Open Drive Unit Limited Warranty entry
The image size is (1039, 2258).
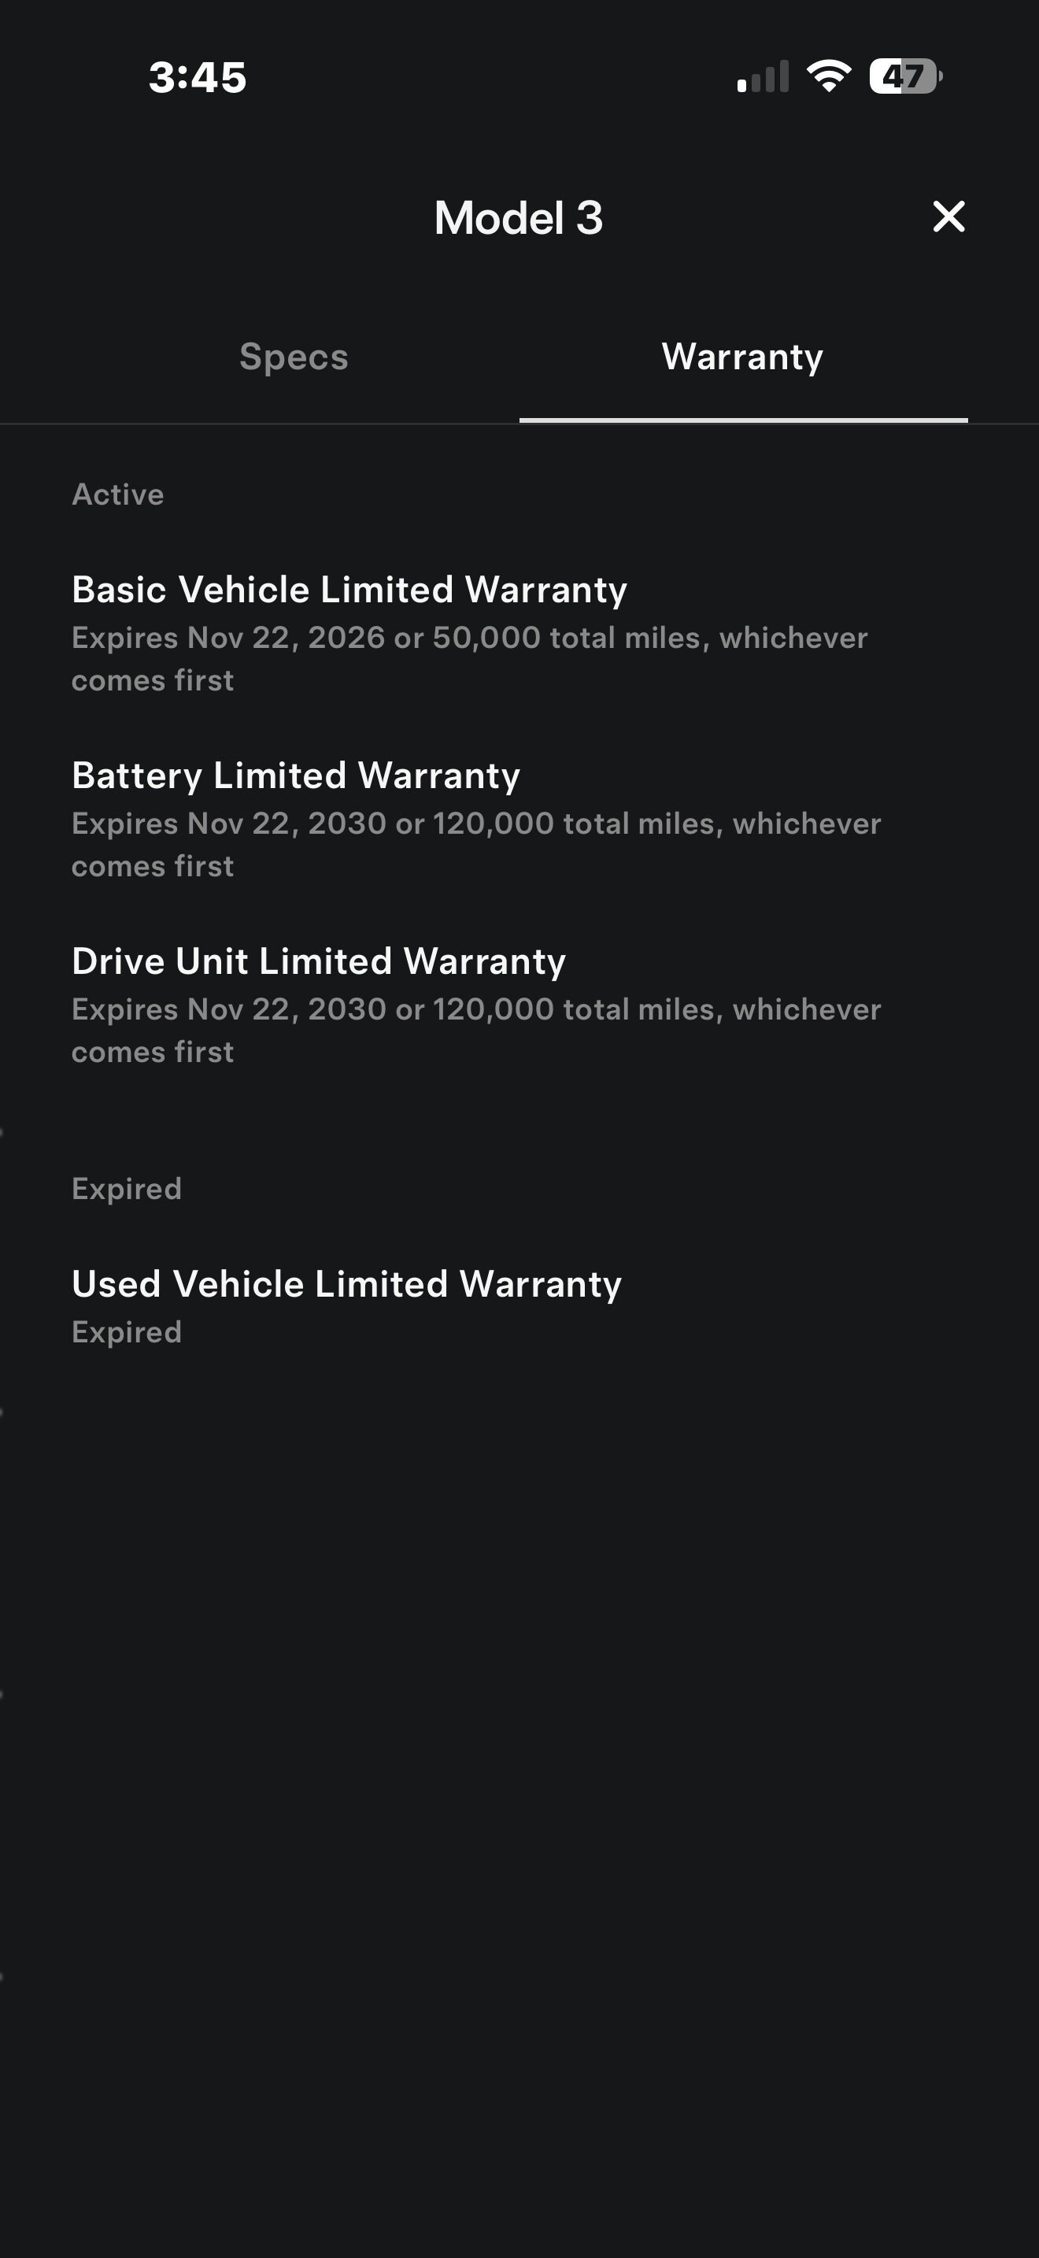(319, 961)
